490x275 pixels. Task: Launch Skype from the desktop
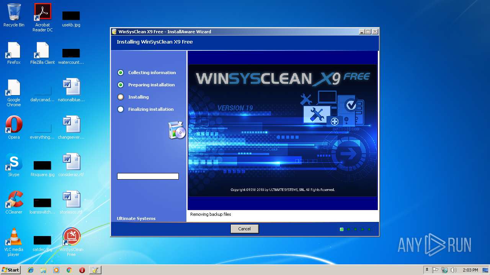click(14, 165)
